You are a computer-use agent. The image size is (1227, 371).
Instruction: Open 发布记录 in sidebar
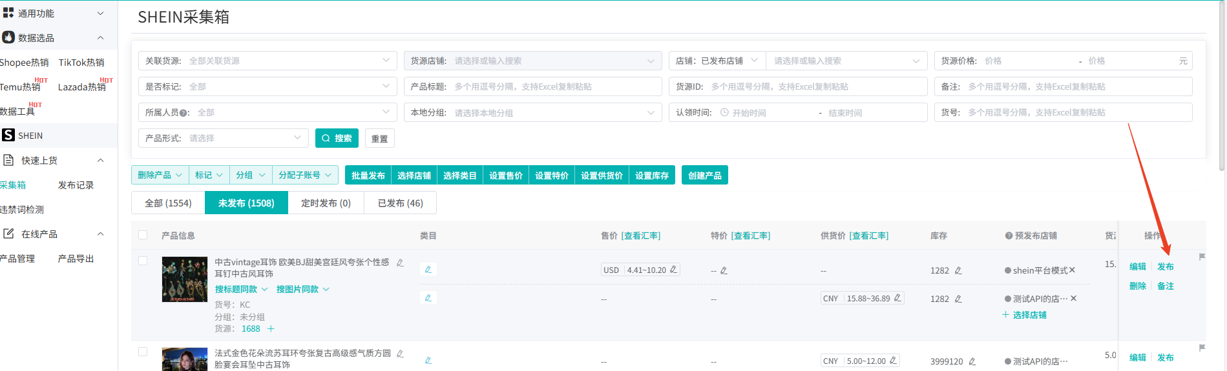tap(76, 185)
